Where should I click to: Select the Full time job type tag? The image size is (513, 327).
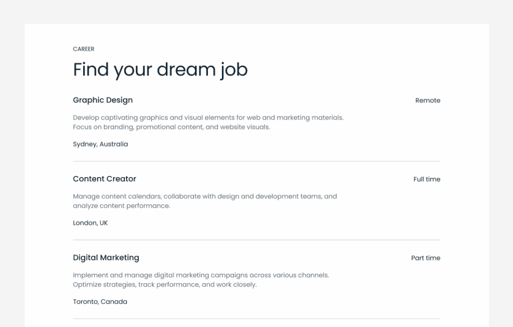[427, 179]
